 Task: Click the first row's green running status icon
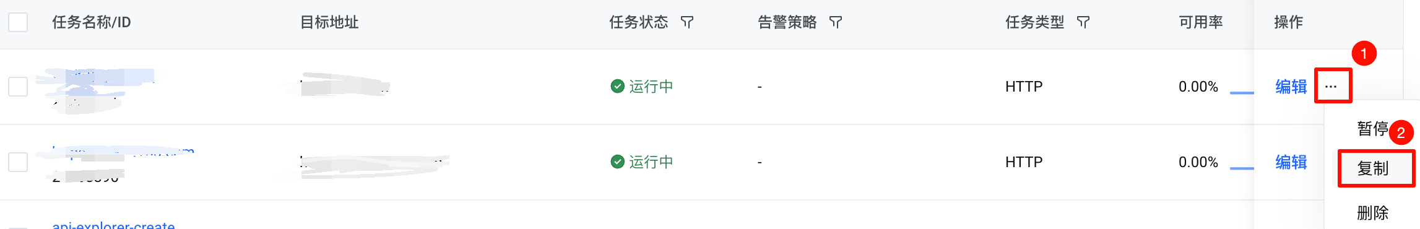click(617, 86)
